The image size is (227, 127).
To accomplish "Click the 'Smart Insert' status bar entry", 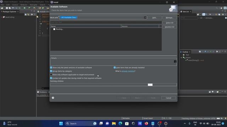I will 148,119.
